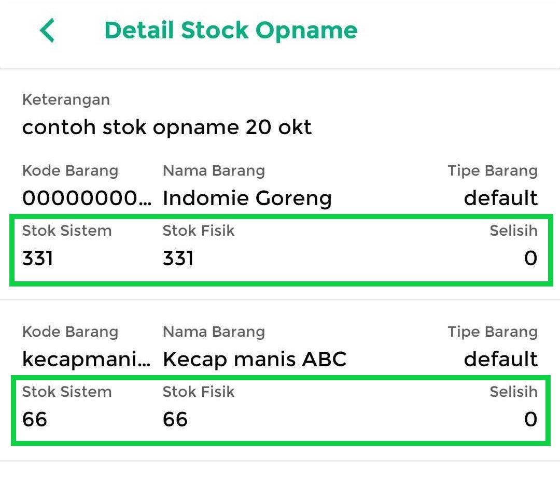Select the Stok Fisik value 66
This screenshot has width=560, height=502.
(175, 419)
